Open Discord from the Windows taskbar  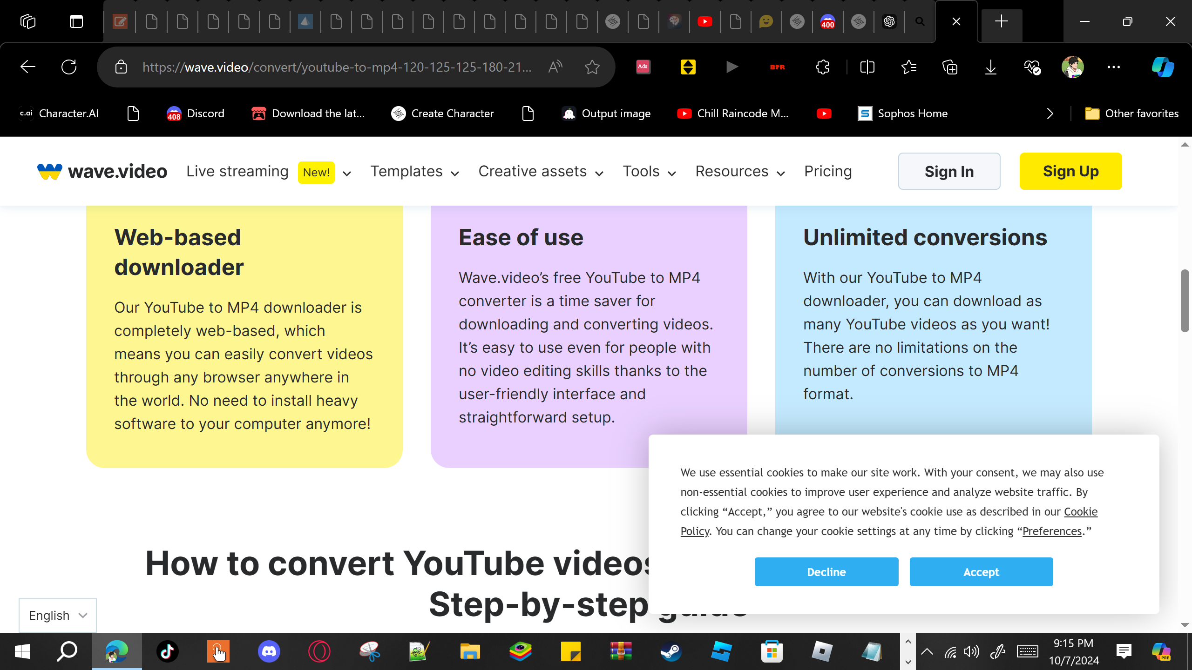[269, 651]
